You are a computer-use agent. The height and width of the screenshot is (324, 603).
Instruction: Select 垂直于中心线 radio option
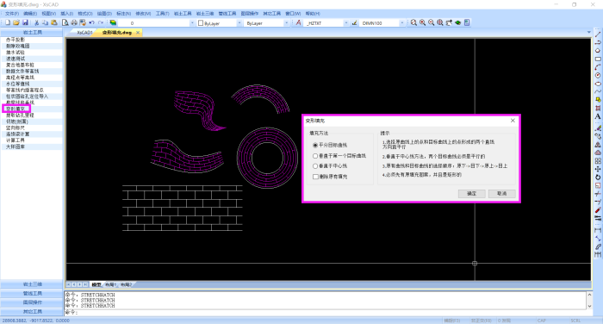[x=315, y=165]
